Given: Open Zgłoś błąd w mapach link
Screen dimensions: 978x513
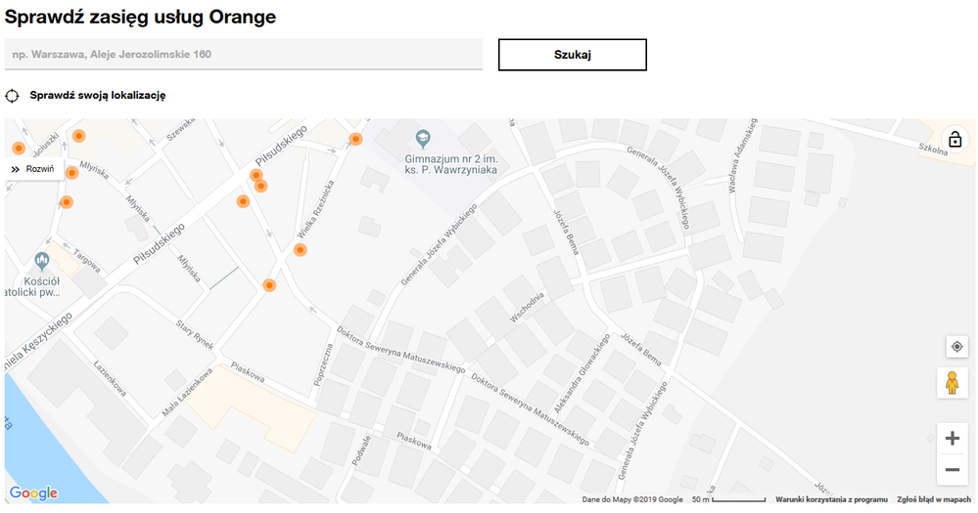Looking at the screenshot, I should (x=934, y=499).
